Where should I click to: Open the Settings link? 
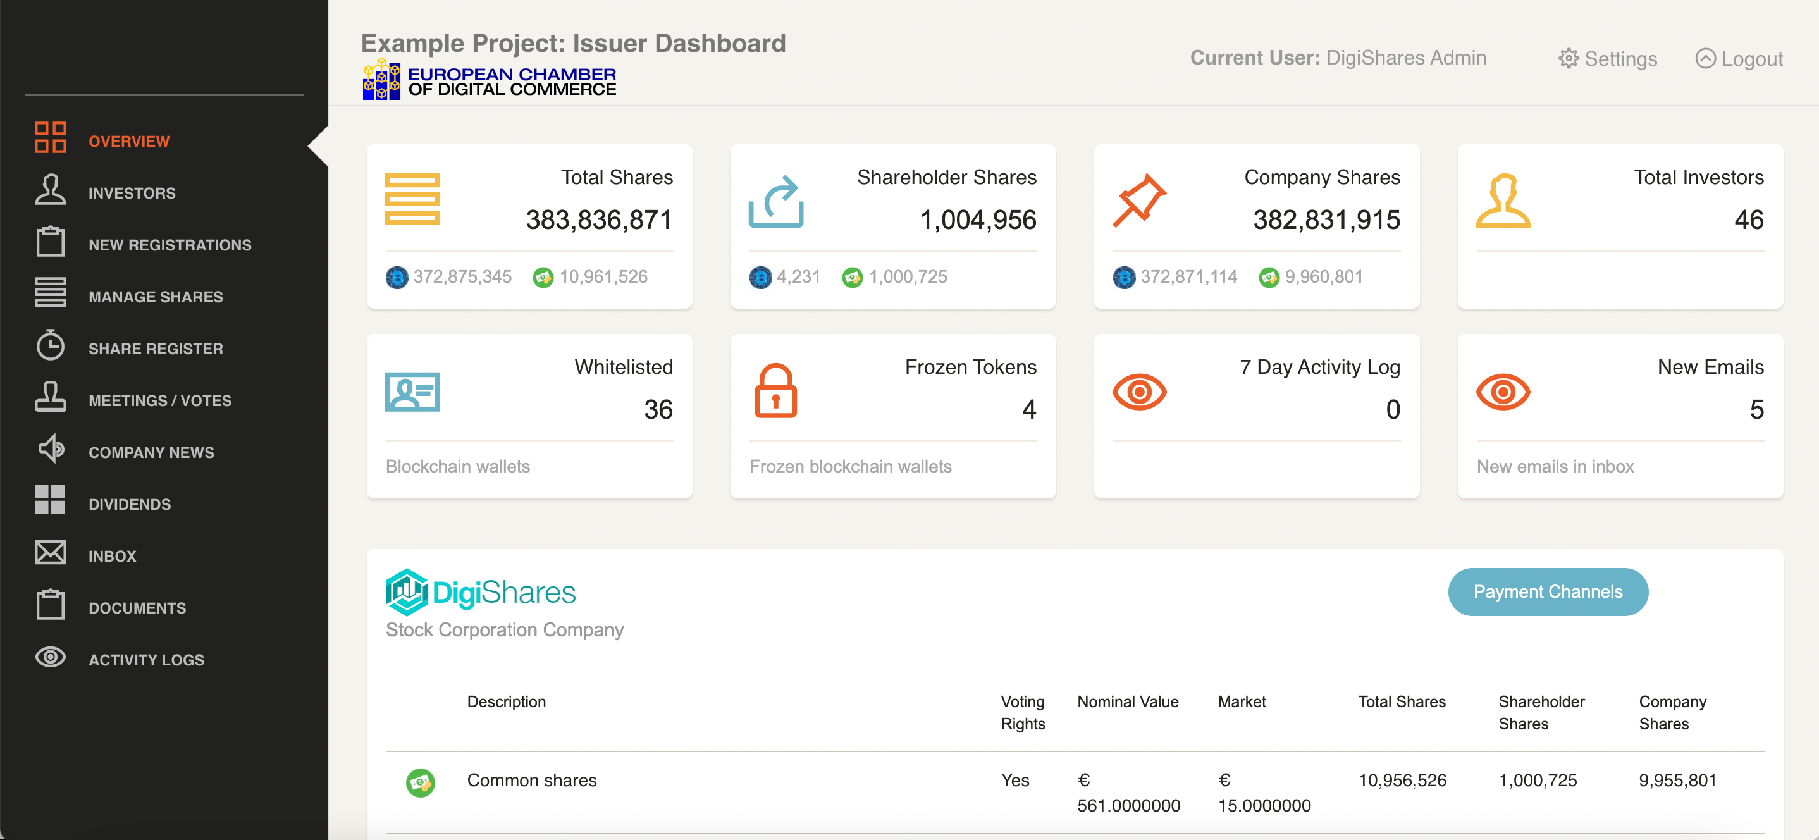(1607, 59)
